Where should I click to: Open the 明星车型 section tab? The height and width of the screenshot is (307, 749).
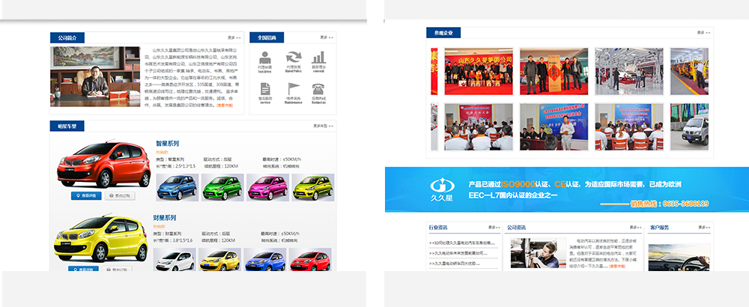point(67,126)
